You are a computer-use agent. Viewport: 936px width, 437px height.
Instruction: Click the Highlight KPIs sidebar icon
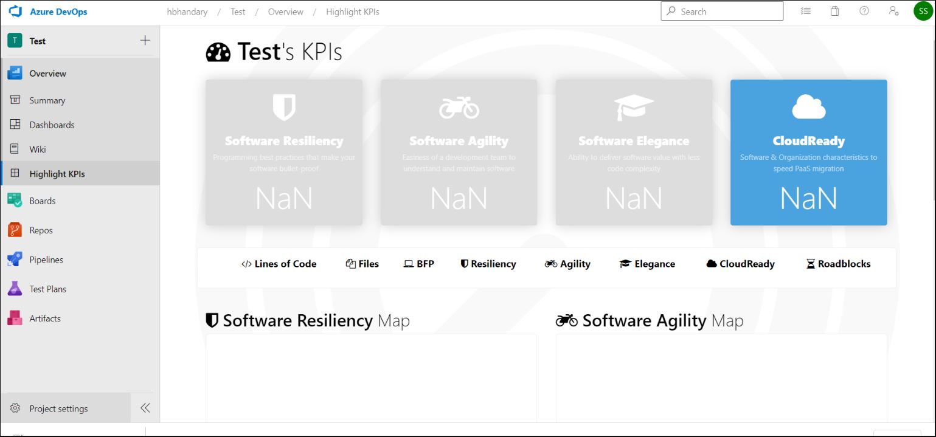(x=15, y=173)
